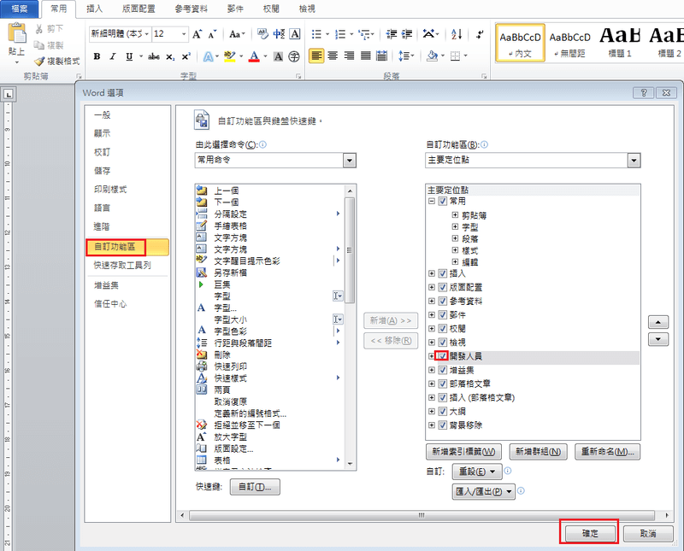Click the increase indent icon
The width and height of the screenshot is (684, 551).
pyautogui.click(x=407, y=34)
